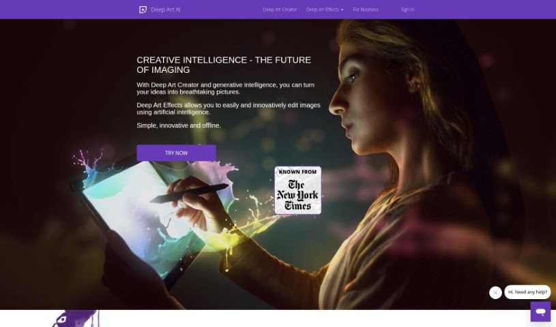This screenshot has height=327, width=556.
Task: Click the TRY NOW button
Action: [176, 153]
